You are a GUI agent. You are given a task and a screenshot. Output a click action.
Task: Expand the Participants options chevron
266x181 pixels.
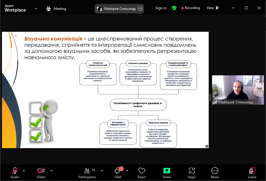click(102, 171)
